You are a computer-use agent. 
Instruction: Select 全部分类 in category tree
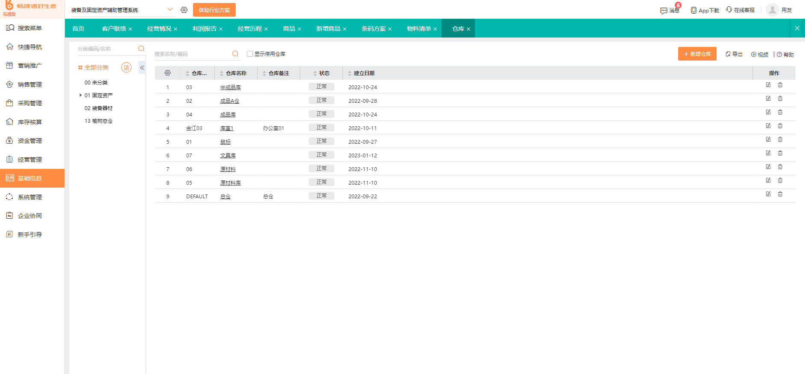97,67
